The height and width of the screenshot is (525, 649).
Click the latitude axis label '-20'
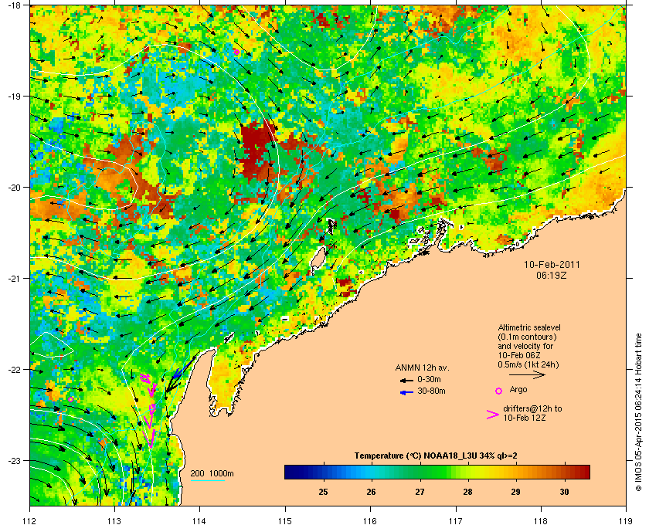point(14,187)
